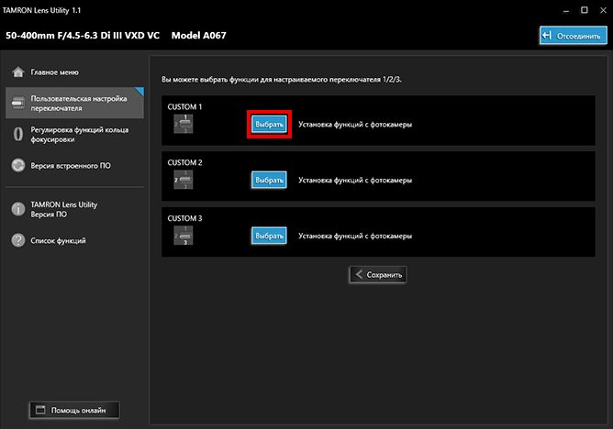
Task: Click the TAMRON Lens Utility 1.1 title
Action: [41, 10]
